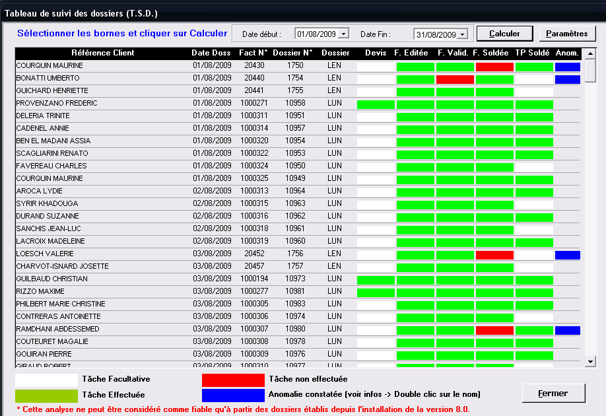Click dossier number 10964 in the table
Screen dimensions: 606x416
point(295,191)
